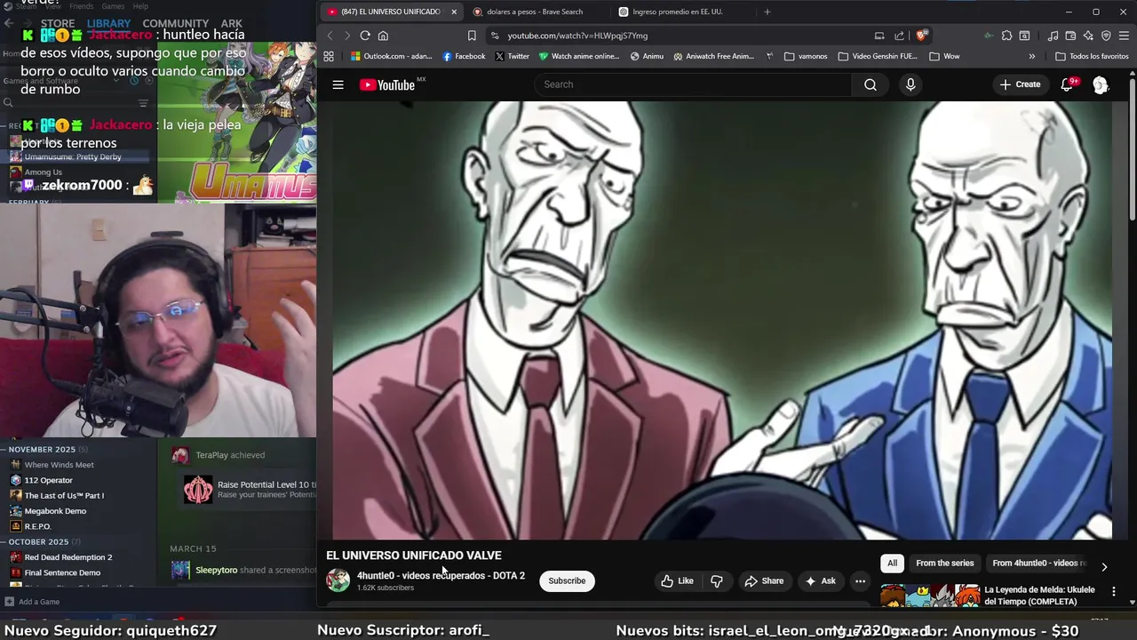Viewport: 1137px width, 640px height.
Task: Open the extensions puzzle icon
Action: click(x=1006, y=36)
